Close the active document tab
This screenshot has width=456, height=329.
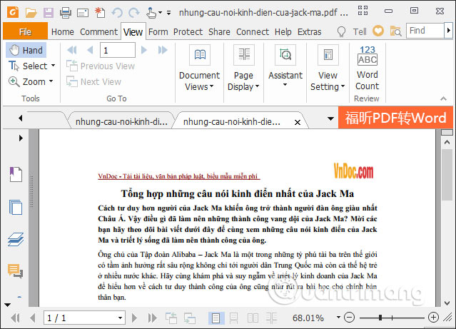(298, 122)
